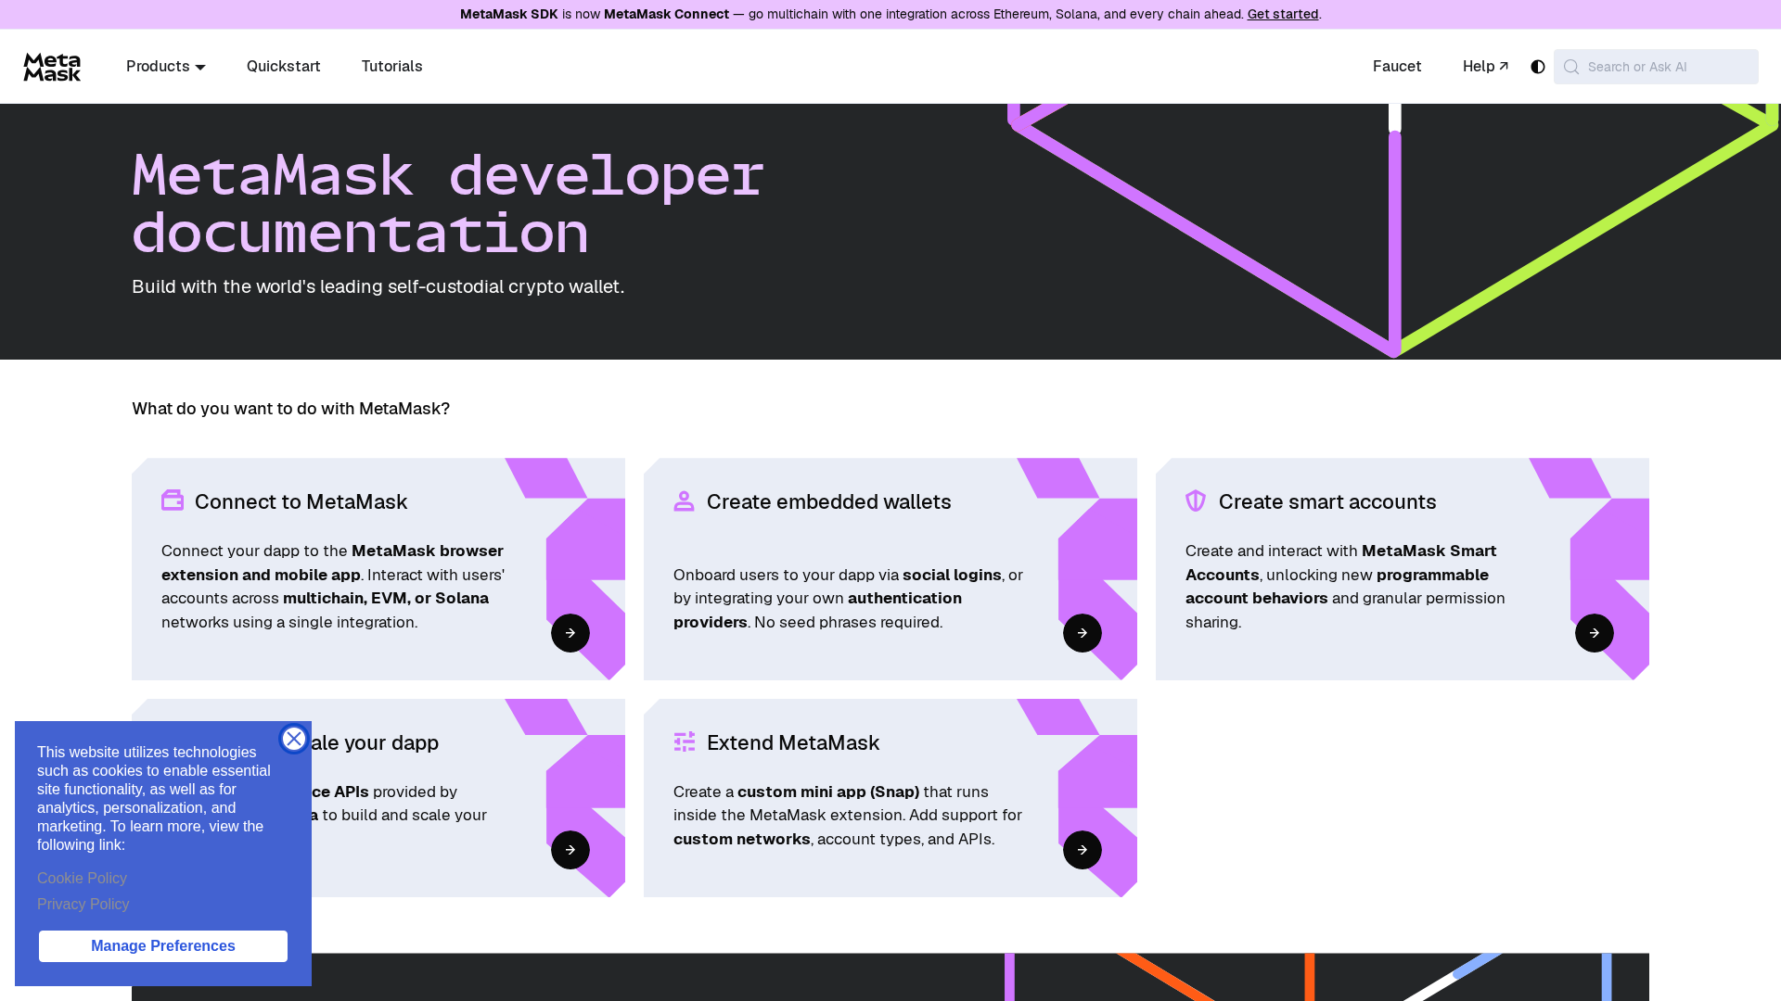Open the Create smart accounts heading
The height and width of the screenshot is (1001, 1781).
click(x=1327, y=501)
